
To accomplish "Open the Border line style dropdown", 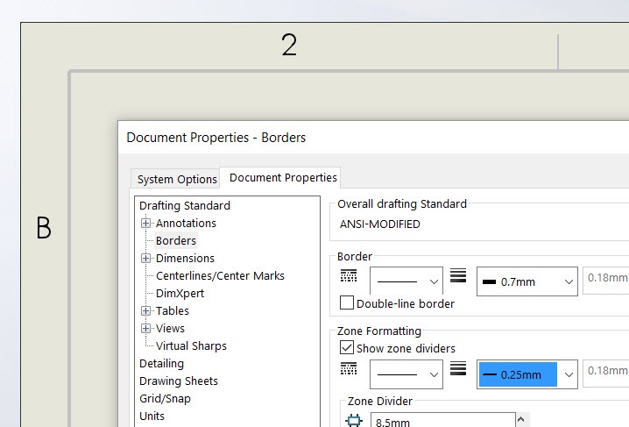I will (x=406, y=281).
